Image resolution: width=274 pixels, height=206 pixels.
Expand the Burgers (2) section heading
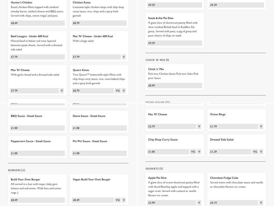[16, 170]
